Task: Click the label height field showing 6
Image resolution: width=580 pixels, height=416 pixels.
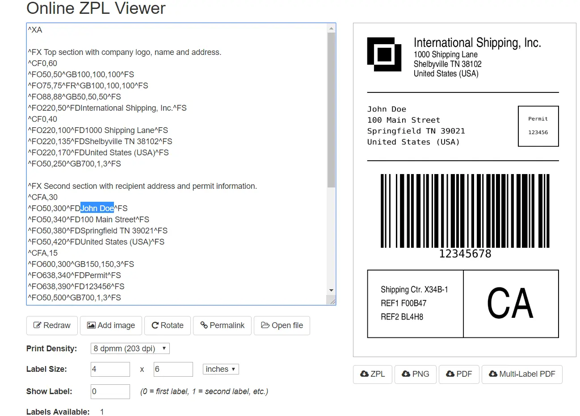Action: 173,369
